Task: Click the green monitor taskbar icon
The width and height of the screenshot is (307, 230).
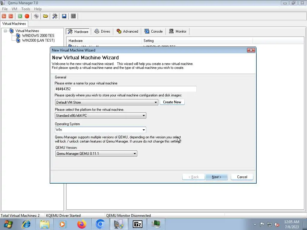Action: click(156, 224)
